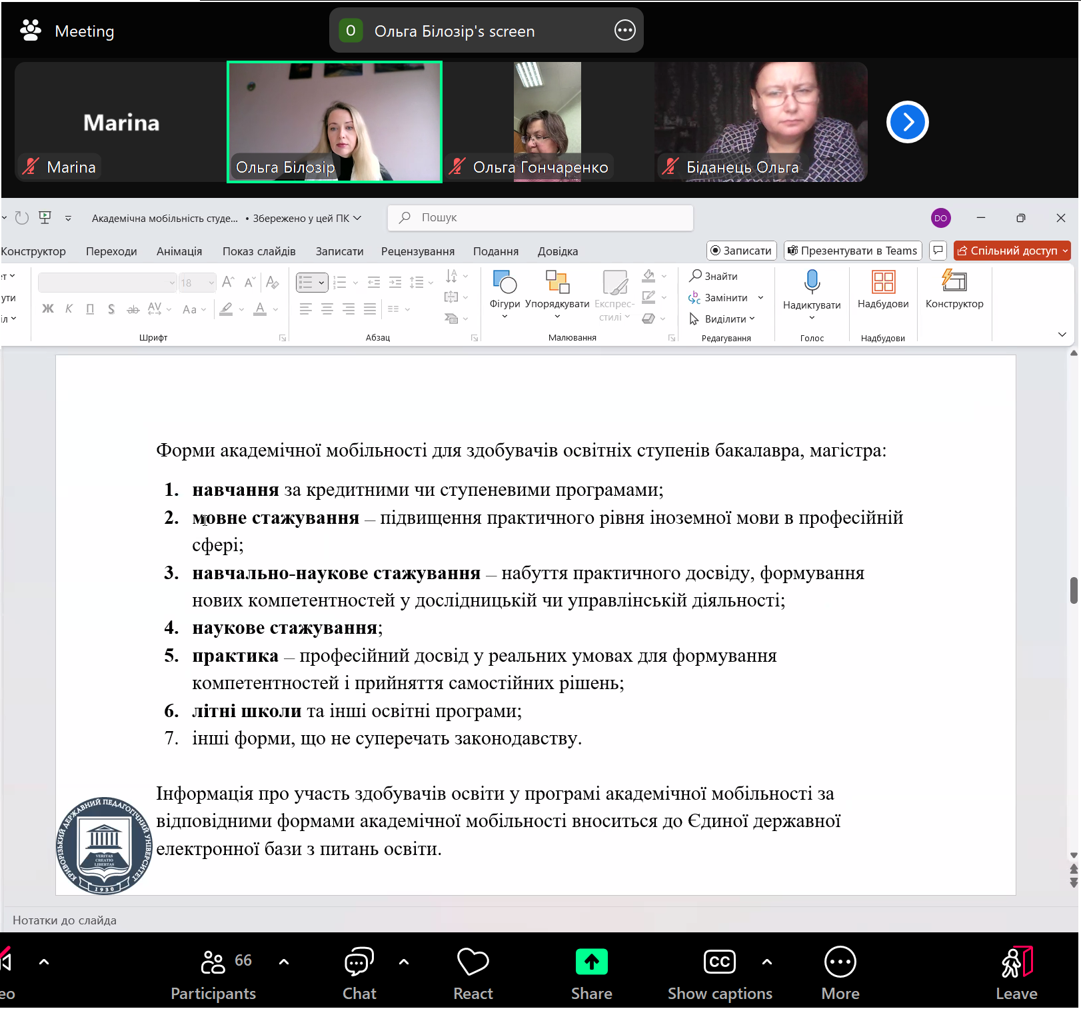Click the Упорядкувати arrange icon
Viewport: 1081px width, 1009px height.
point(556,283)
